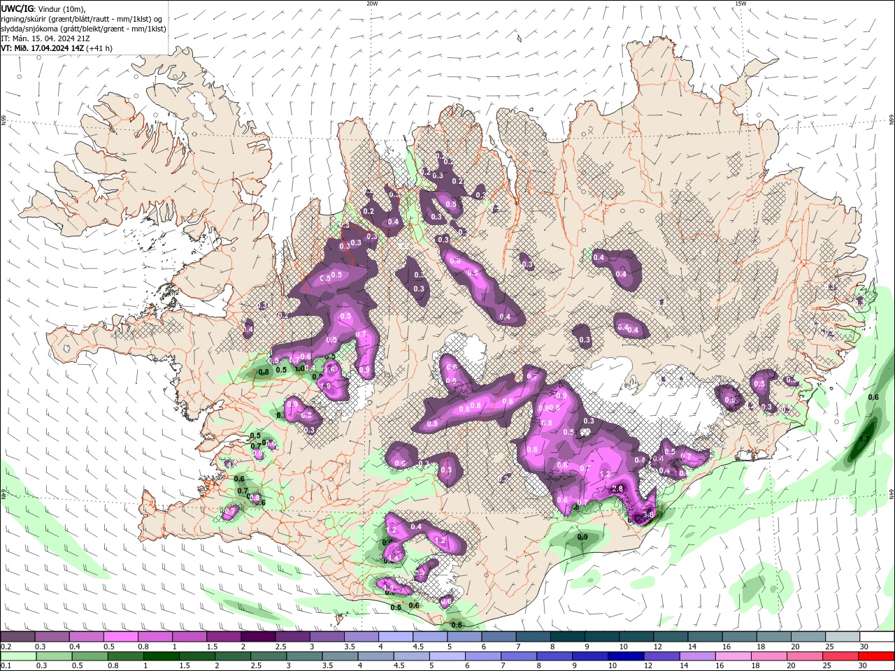
Task: Click the '20W' longitude label at top
Action: click(372, 3)
